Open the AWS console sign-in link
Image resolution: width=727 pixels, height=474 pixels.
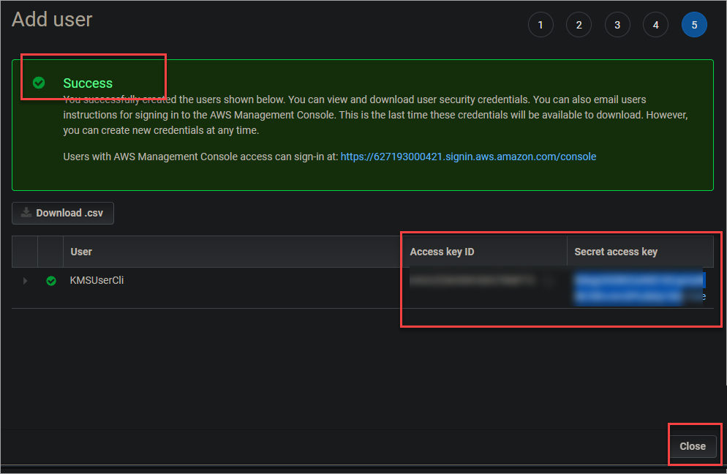coord(468,157)
